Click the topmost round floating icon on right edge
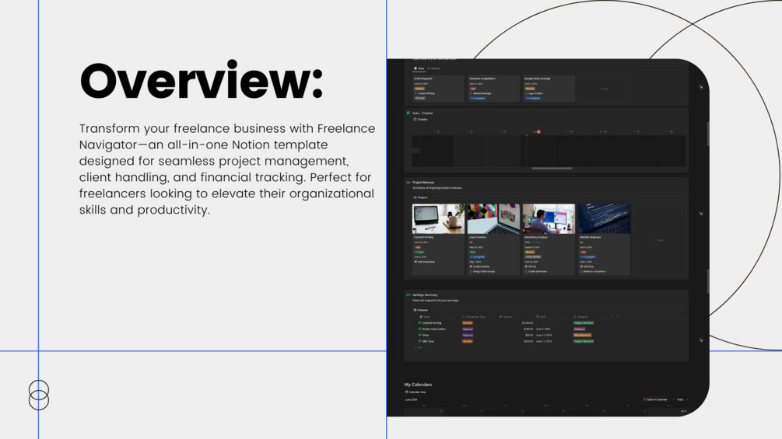This screenshot has height=439, width=782. point(701,86)
